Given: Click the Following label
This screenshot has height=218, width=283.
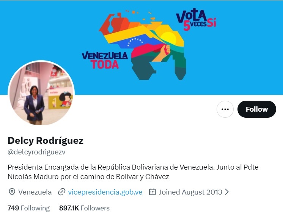Looking at the screenshot, I should pyautogui.click(x=35, y=208).
